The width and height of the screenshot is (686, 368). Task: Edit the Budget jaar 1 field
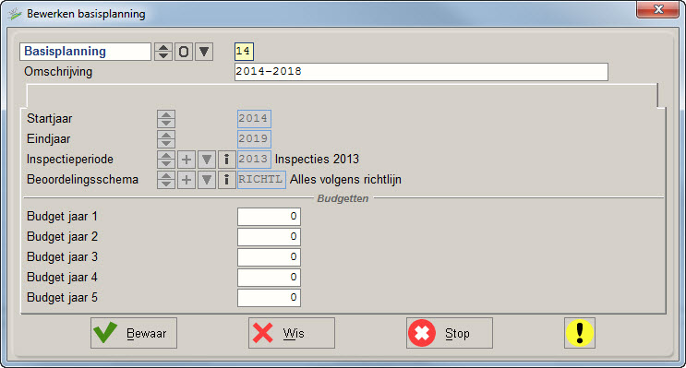click(x=269, y=217)
